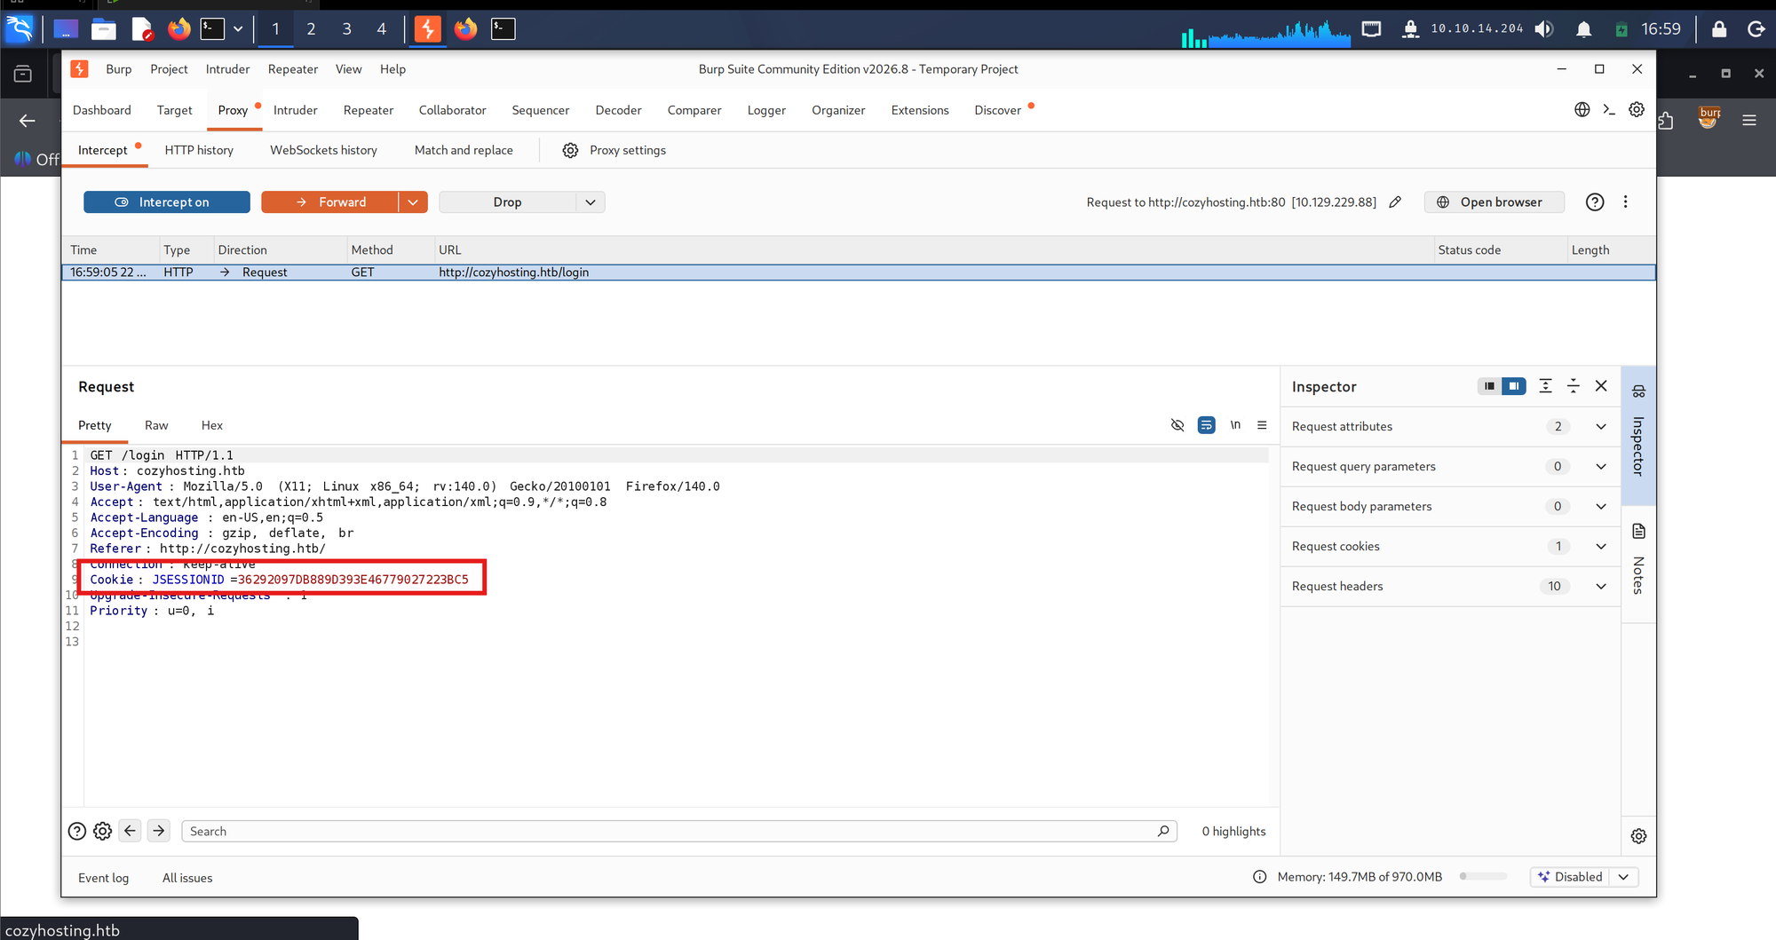Expand Request query parameters section
The height and width of the screenshot is (940, 1776).
coord(1449,467)
